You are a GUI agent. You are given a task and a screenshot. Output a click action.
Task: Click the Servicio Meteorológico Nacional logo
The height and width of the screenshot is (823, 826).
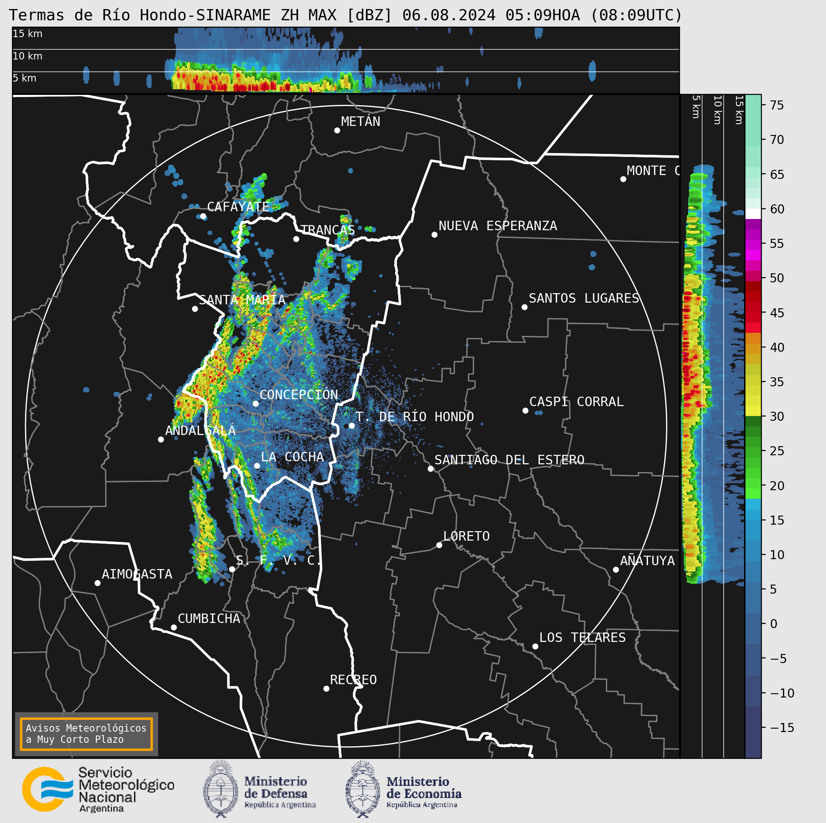pyautogui.click(x=98, y=789)
